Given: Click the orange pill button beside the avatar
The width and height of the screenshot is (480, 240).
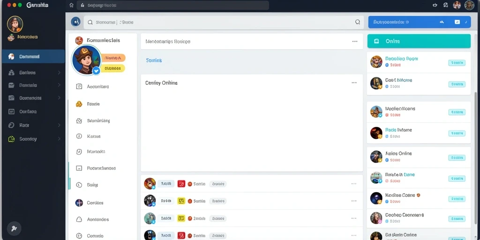Looking at the screenshot, I should (x=113, y=58).
